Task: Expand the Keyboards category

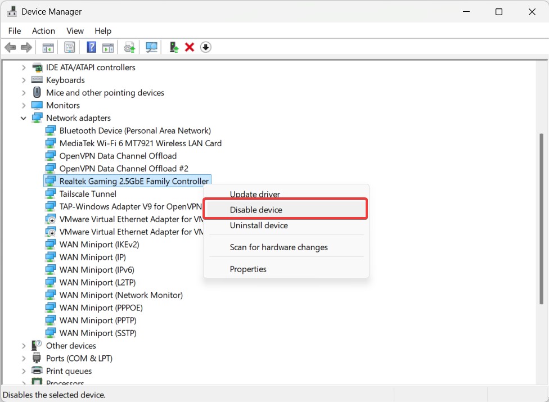Action: 24,80
